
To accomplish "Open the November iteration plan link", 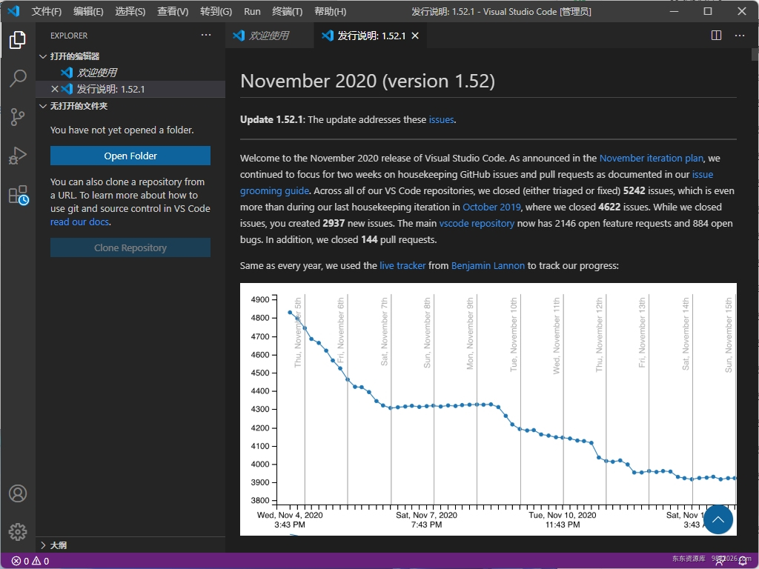I will pos(651,158).
